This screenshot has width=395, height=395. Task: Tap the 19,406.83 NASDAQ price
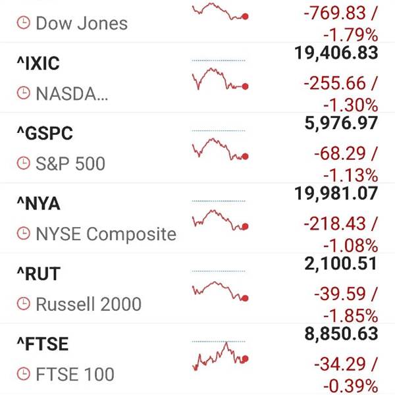click(x=336, y=53)
